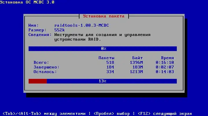Click the size value '552k'

click(60, 30)
